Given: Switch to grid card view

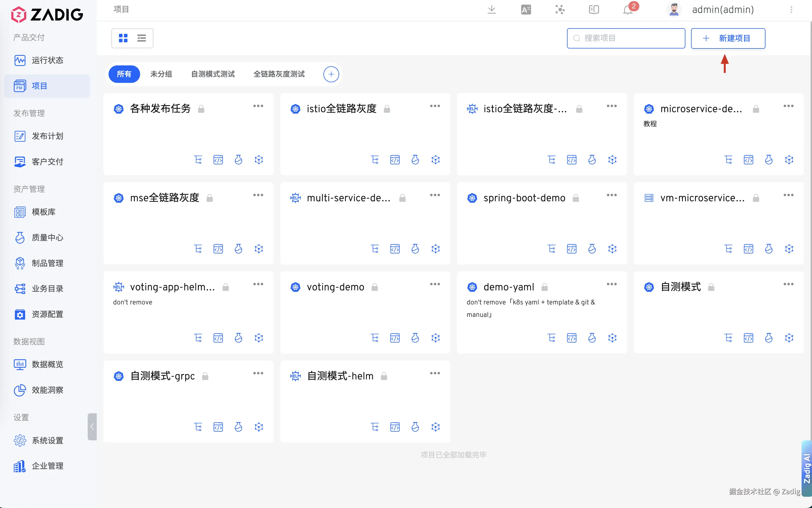Looking at the screenshot, I should pos(123,38).
